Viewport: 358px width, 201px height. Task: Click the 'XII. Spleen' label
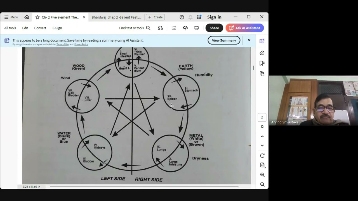point(172,97)
